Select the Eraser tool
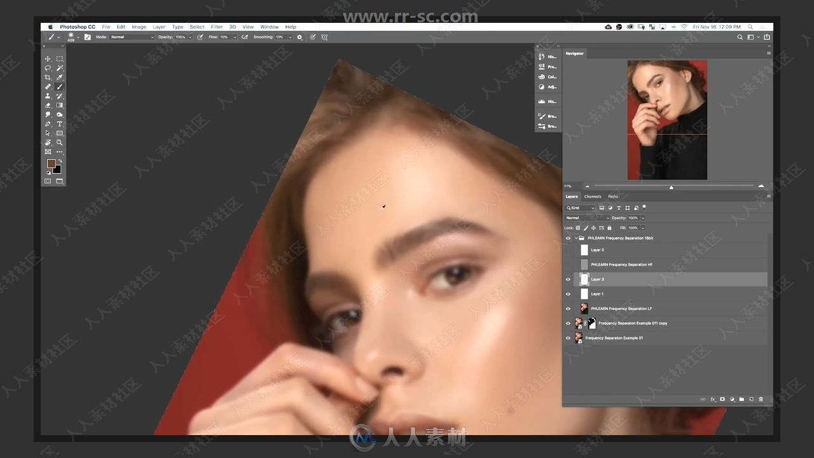The width and height of the screenshot is (814, 458). [x=48, y=105]
